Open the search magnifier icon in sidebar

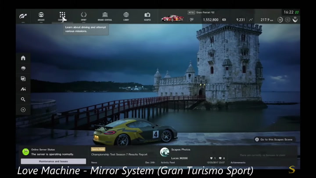pos(23,99)
